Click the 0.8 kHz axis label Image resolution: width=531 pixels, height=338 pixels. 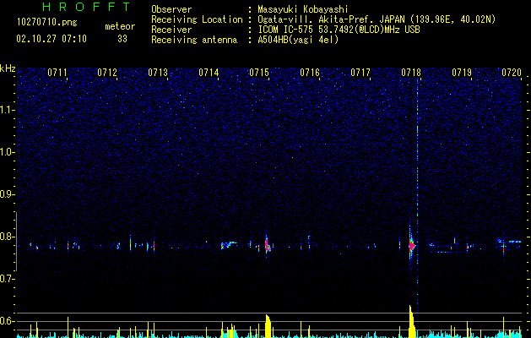[x=8, y=237]
